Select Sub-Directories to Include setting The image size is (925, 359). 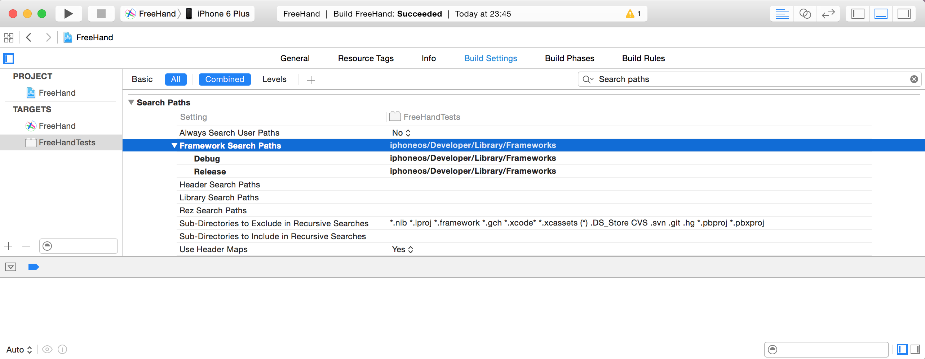(x=524, y=236)
